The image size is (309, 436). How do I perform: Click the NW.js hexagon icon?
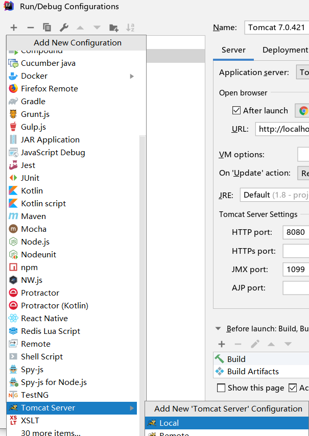pos(13,280)
